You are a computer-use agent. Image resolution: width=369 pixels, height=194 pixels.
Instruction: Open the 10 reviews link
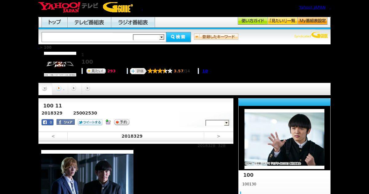(205, 71)
